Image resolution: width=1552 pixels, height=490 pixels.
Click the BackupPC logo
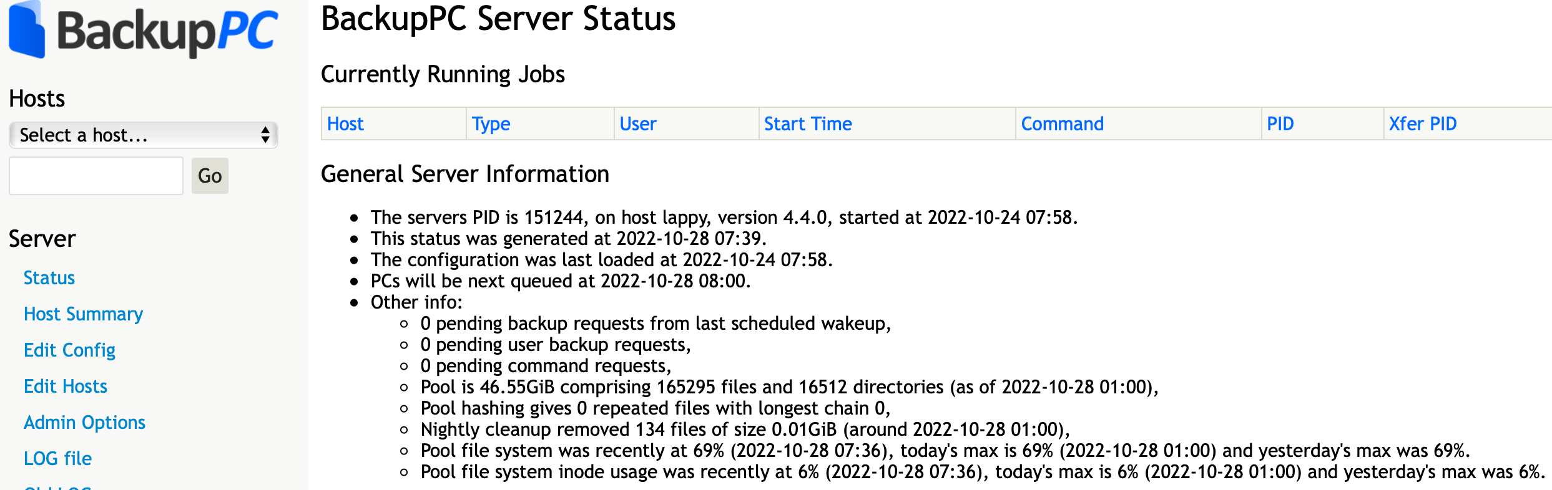coord(143,31)
